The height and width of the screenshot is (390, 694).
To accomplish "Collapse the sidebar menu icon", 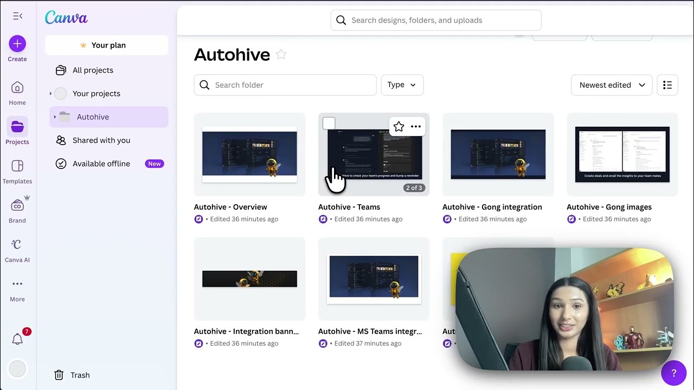I will pos(17,16).
